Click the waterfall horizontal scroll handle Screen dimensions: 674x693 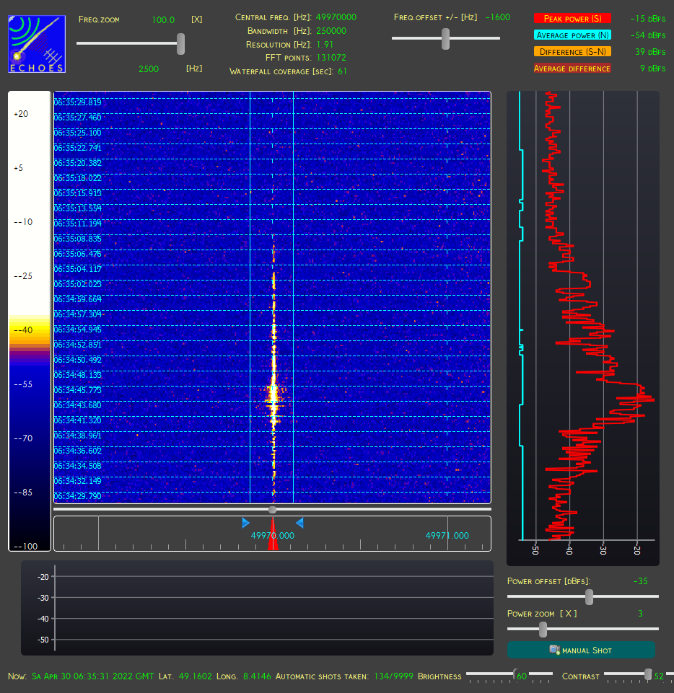(273, 510)
